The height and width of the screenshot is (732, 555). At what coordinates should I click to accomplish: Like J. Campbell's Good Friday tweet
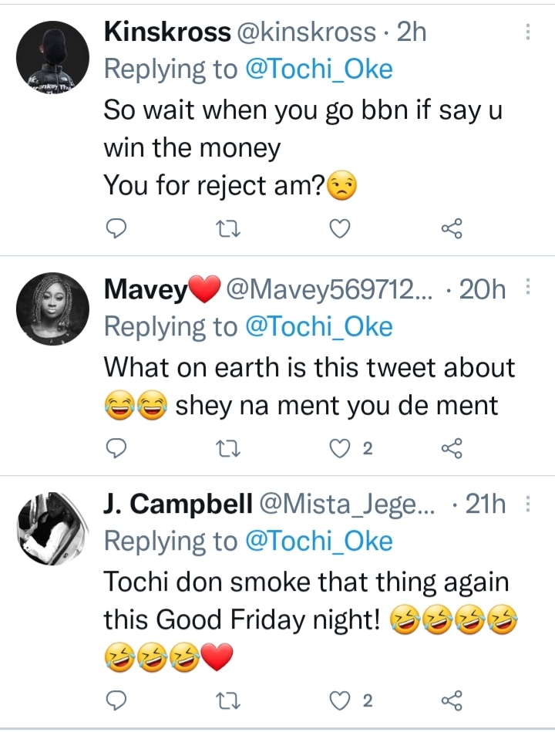coord(339,700)
